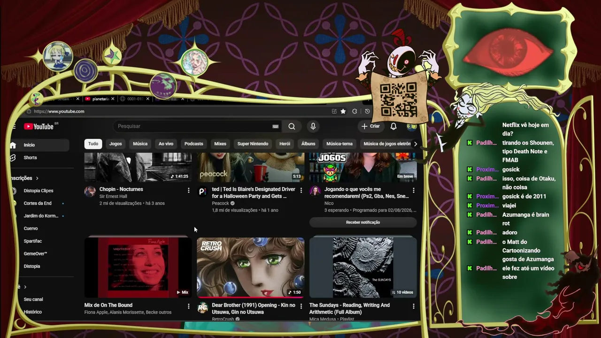Start voice search with the microphone

coord(313,126)
